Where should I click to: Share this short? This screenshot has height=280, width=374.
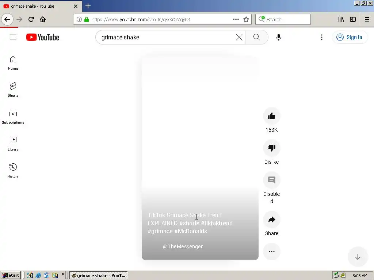click(271, 219)
